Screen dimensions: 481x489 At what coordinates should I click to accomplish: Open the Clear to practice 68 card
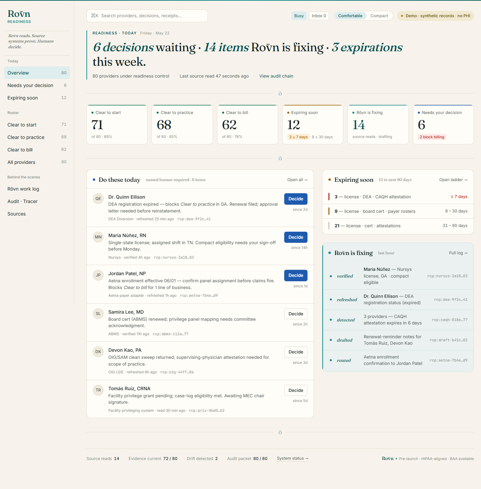(182, 124)
